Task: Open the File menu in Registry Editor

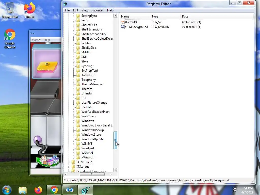Action: pos(67,10)
